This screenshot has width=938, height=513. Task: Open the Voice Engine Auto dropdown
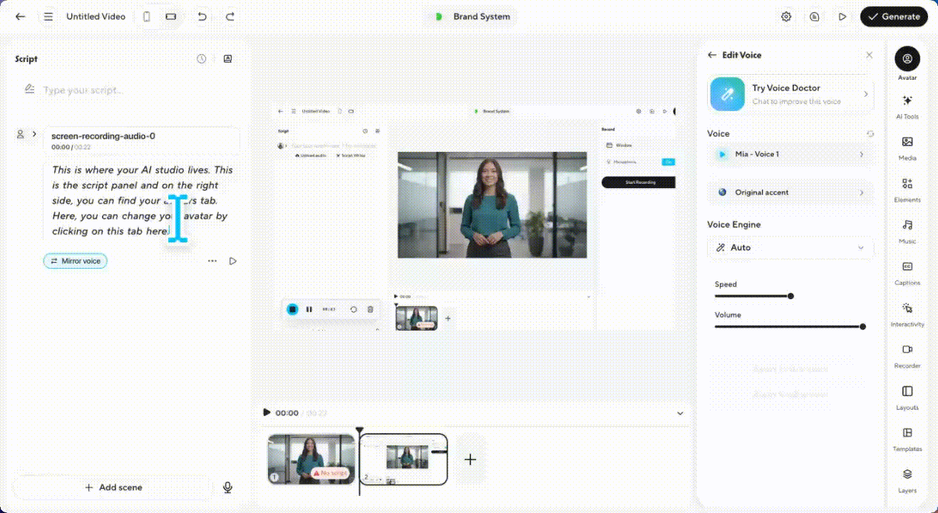pos(790,248)
